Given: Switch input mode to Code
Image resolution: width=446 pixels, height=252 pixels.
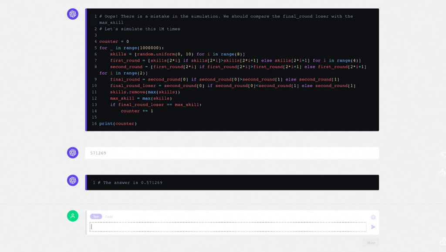Looking at the screenshot, I should 109,217.
